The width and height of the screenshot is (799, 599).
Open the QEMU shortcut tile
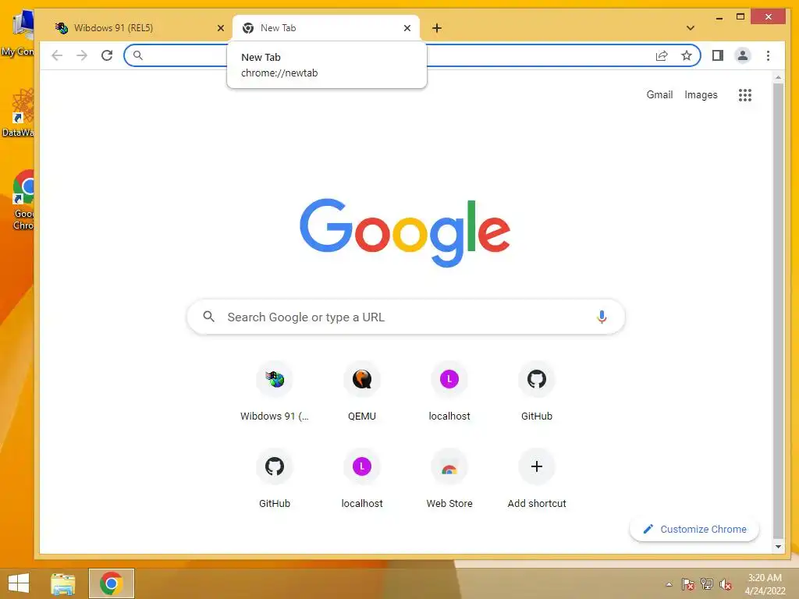[362, 392]
